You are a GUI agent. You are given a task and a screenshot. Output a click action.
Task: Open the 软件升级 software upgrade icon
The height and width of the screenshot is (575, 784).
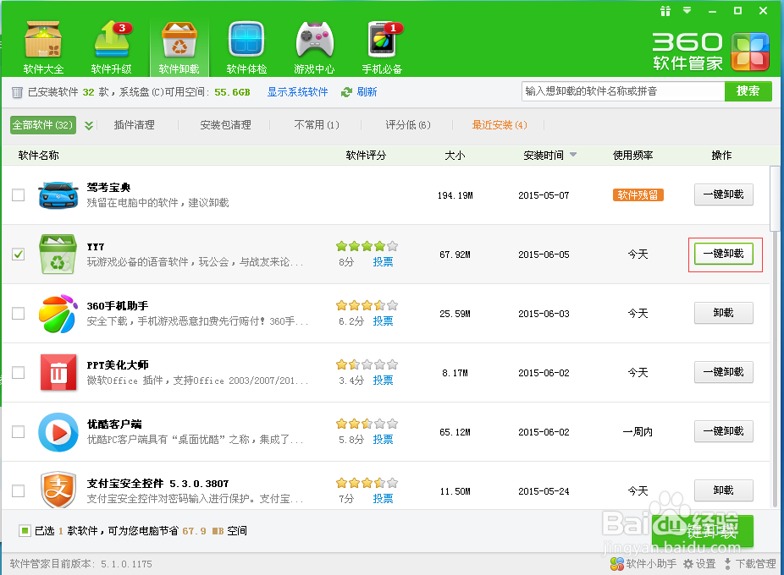(x=112, y=47)
